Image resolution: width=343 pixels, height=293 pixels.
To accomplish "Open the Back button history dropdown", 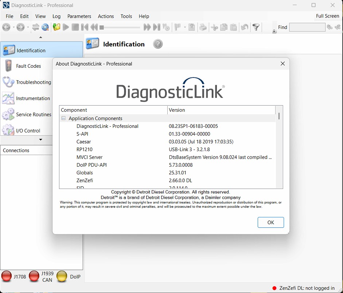I will [x=14, y=27].
